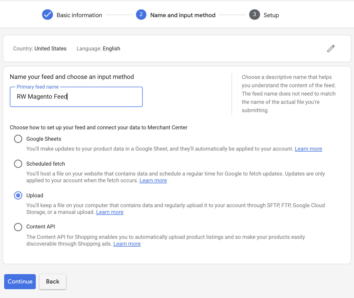Open the Setup step label
The height and width of the screenshot is (298, 354).
(271, 15)
